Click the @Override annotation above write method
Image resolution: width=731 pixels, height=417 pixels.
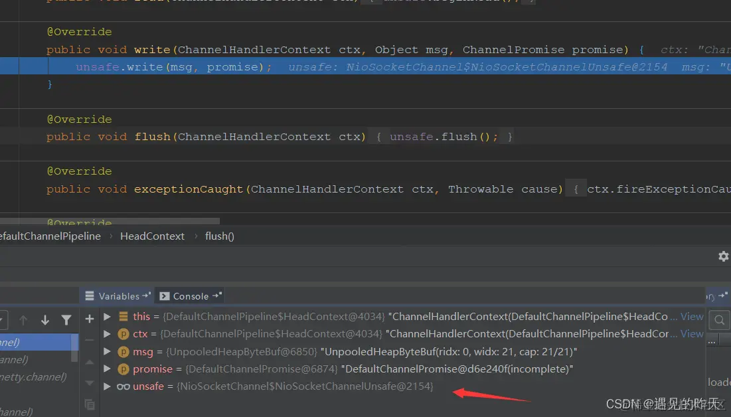point(79,32)
